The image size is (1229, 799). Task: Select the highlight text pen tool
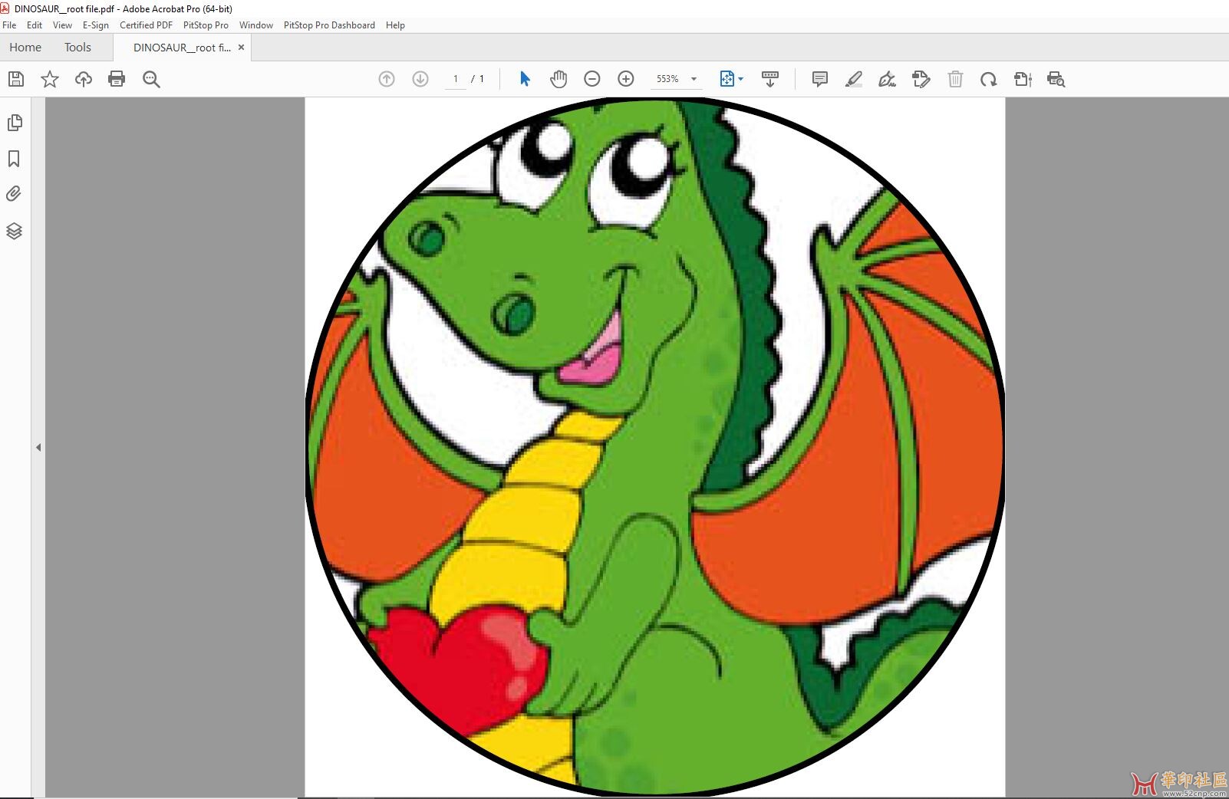click(x=854, y=79)
